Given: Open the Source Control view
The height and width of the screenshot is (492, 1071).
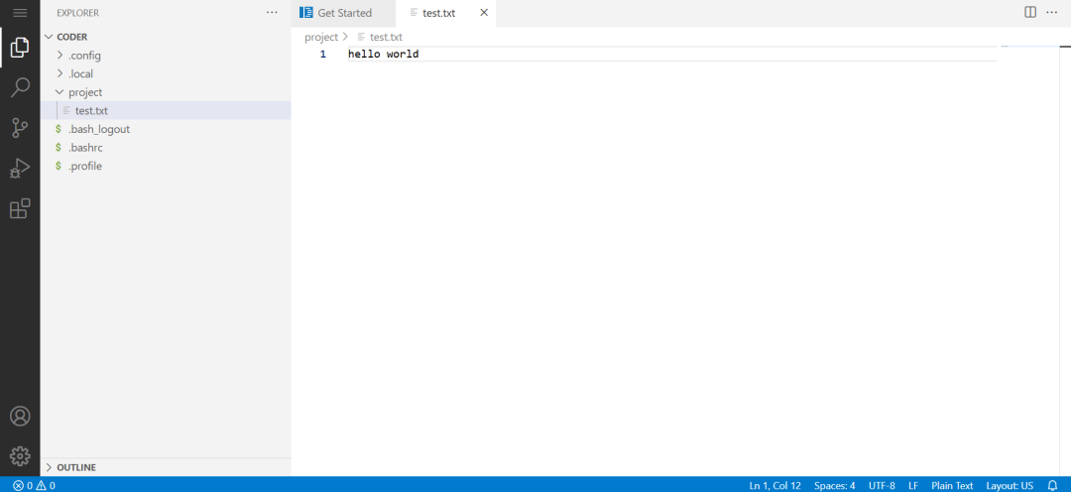Looking at the screenshot, I should point(20,128).
